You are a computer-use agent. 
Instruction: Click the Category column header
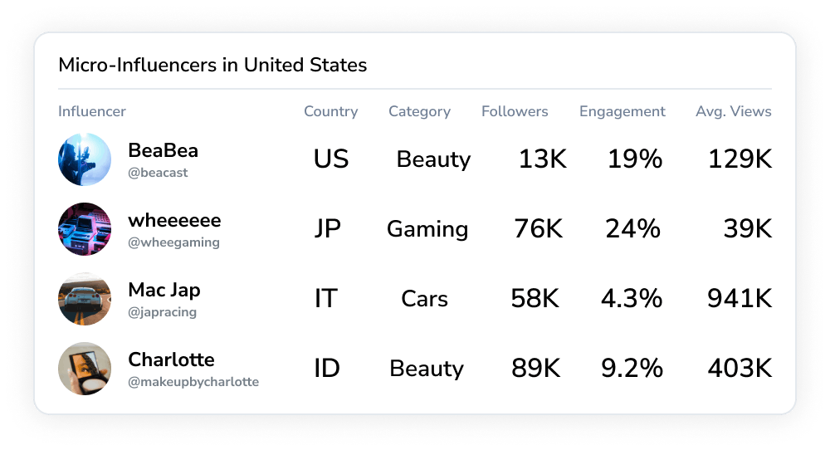pyautogui.click(x=419, y=111)
